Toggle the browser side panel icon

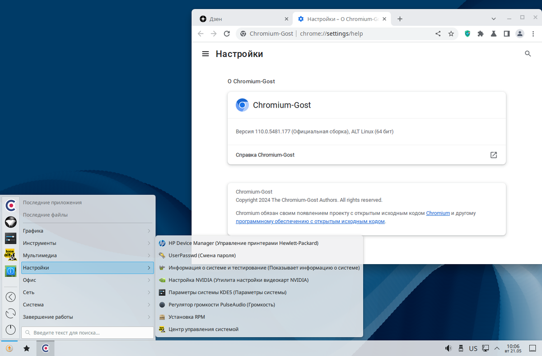coord(507,33)
